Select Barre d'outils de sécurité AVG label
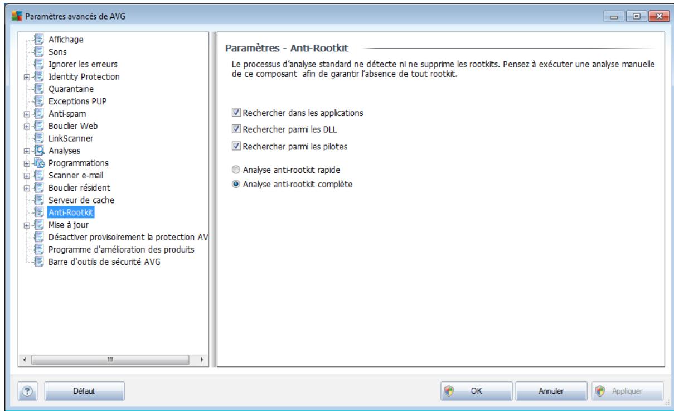 [104, 261]
